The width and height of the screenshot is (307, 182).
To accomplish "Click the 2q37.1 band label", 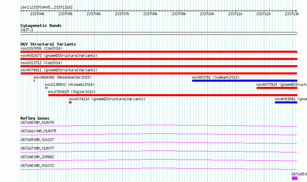I will (x=27, y=30).
